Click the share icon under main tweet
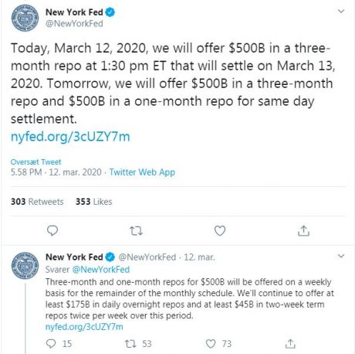Viewport: 355px width, 354px height. (303, 230)
